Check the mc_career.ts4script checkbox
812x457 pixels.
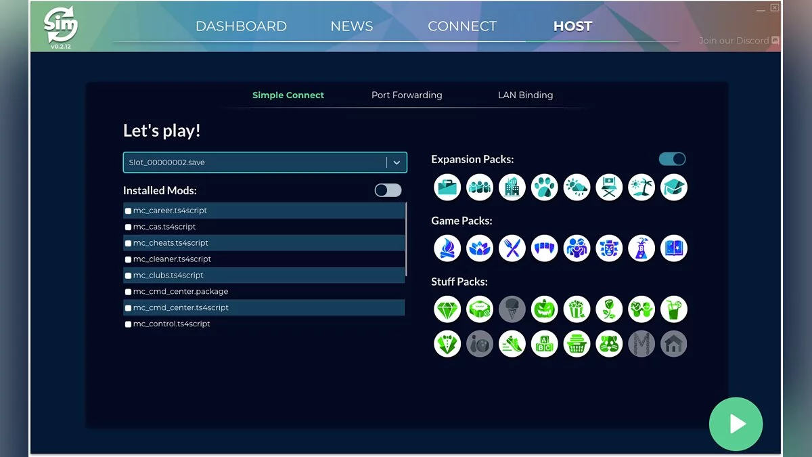(x=129, y=211)
